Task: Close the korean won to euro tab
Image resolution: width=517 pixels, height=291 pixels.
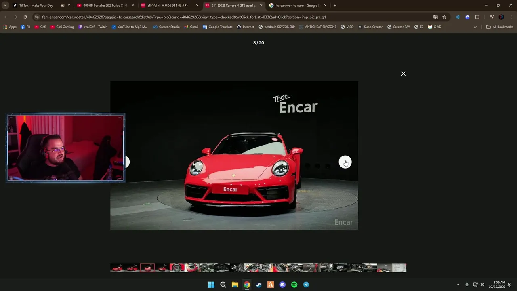Action: pos(325,6)
